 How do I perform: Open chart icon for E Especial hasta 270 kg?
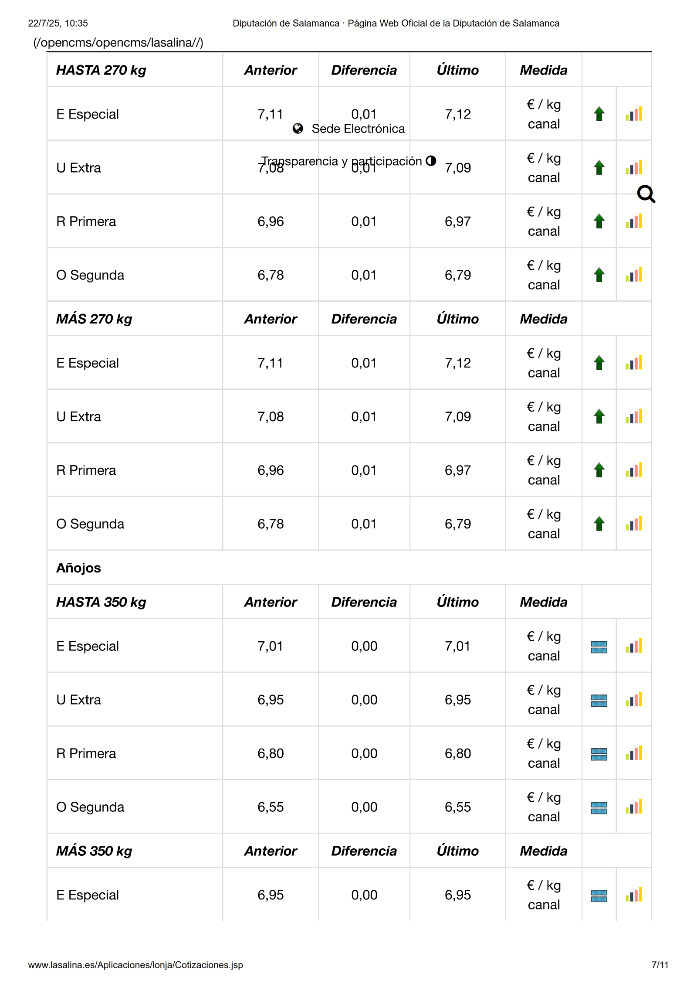pyautogui.click(x=634, y=114)
